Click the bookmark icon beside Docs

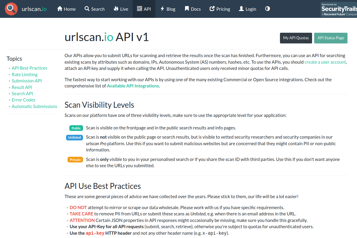(187, 9)
